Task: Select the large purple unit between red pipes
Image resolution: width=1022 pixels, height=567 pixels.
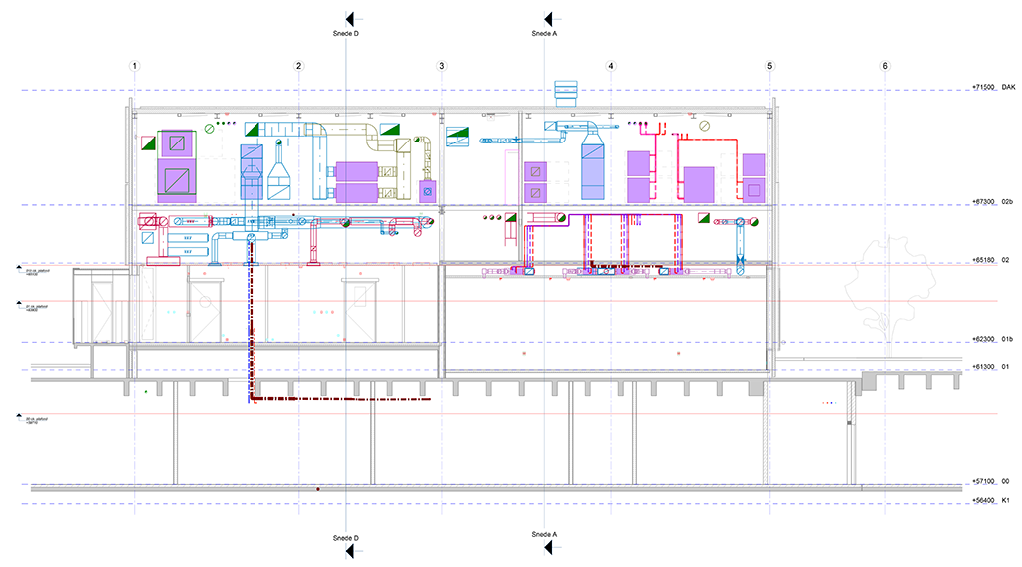Action: pyautogui.click(x=698, y=184)
